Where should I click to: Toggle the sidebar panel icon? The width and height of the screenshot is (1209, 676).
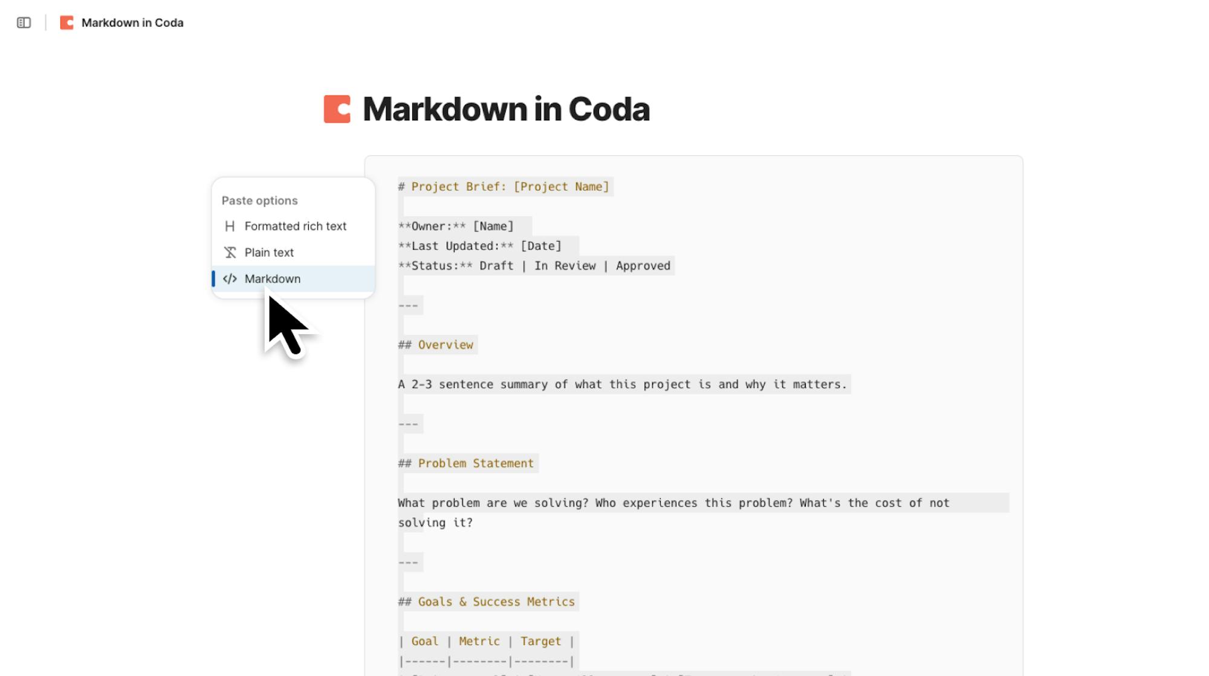[24, 23]
